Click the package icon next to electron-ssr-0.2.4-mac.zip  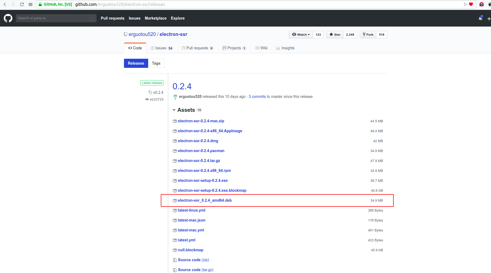(175, 121)
